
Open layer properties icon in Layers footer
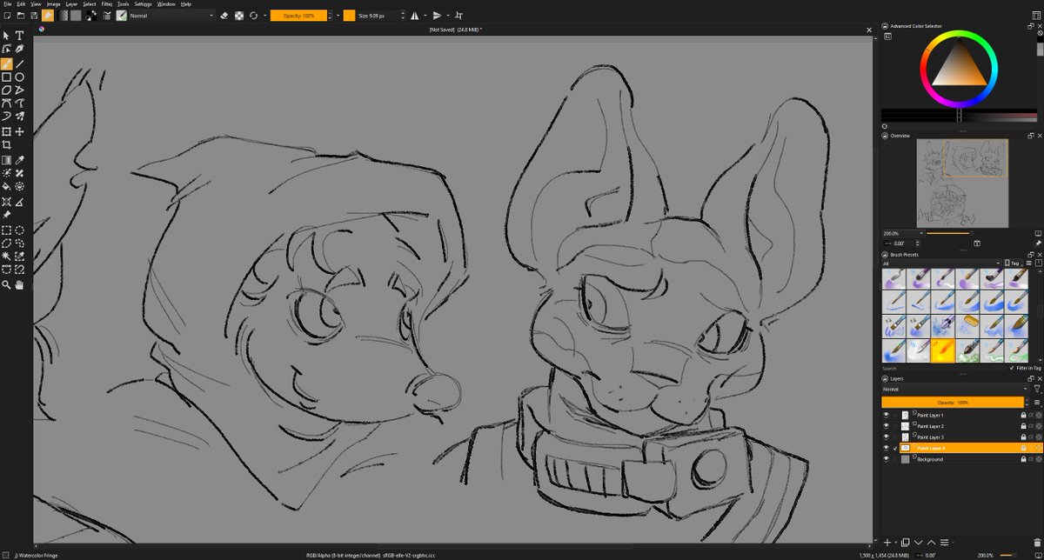click(x=944, y=543)
